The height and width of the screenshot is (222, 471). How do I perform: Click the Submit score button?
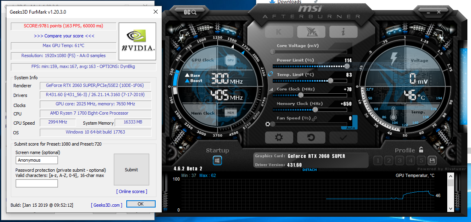click(131, 170)
